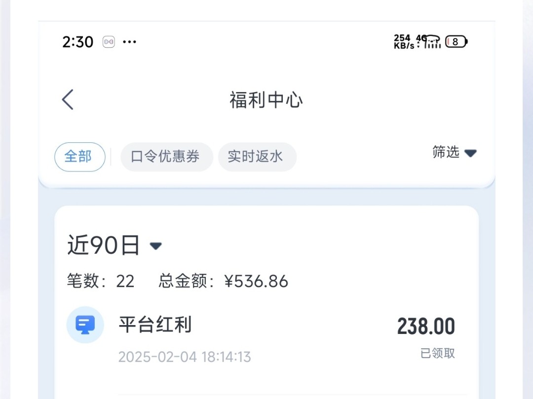
Task: Tap the 2:30 clock in status bar
Action: tap(77, 42)
